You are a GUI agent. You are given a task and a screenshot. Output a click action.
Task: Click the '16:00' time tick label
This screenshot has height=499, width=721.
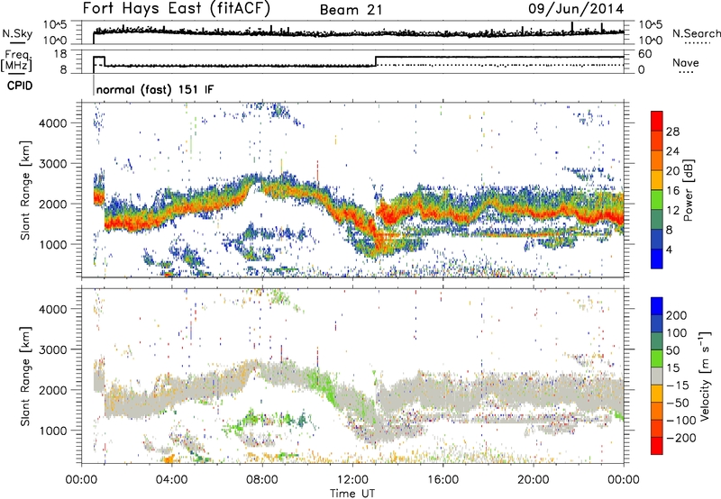tap(443, 480)
